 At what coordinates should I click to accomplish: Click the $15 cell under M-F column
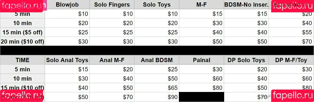click(x=201, y=14)
